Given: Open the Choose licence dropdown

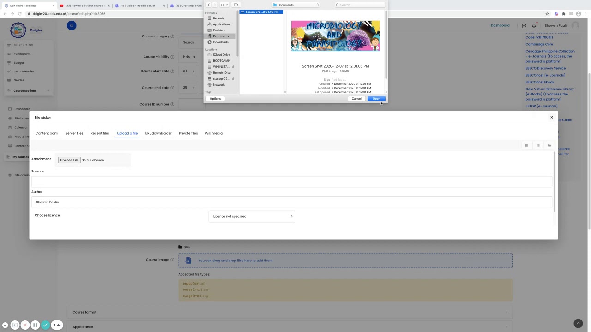Looking at the screenshot, I should 252,216.
